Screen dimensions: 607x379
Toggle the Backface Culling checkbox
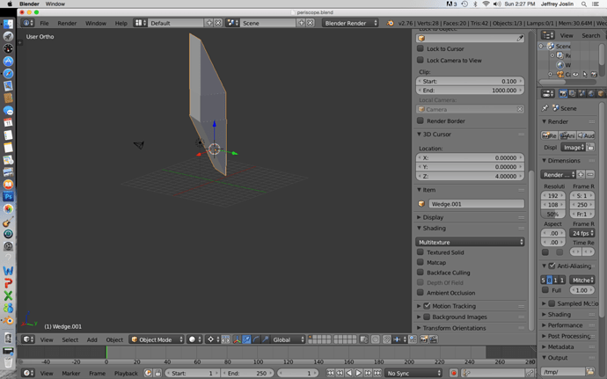421,273
